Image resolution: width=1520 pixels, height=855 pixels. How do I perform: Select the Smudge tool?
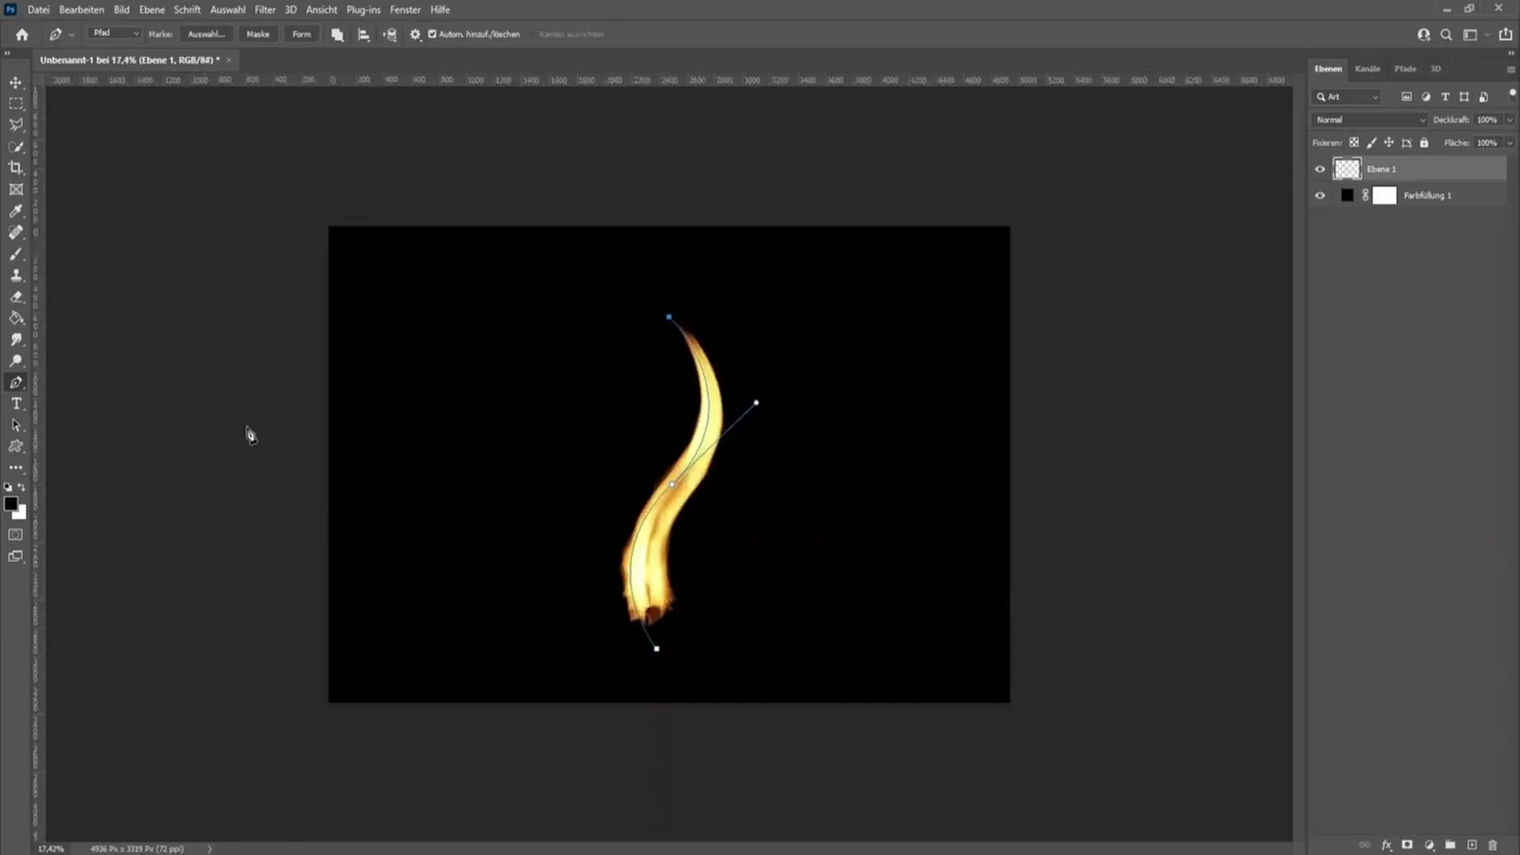[x=16, y=340]
